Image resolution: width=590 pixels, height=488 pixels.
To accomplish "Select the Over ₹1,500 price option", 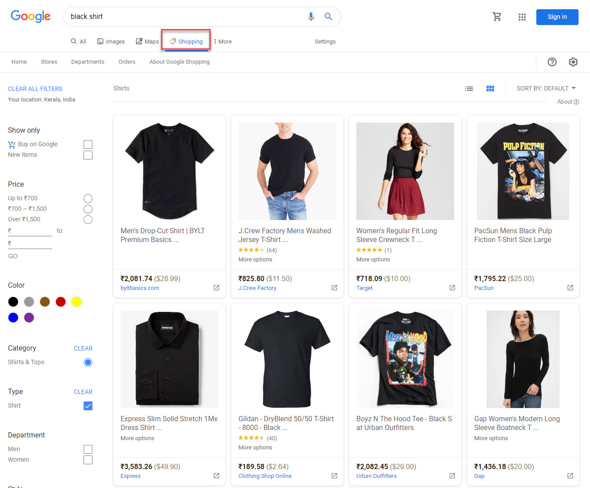I will tap(88, 220).
